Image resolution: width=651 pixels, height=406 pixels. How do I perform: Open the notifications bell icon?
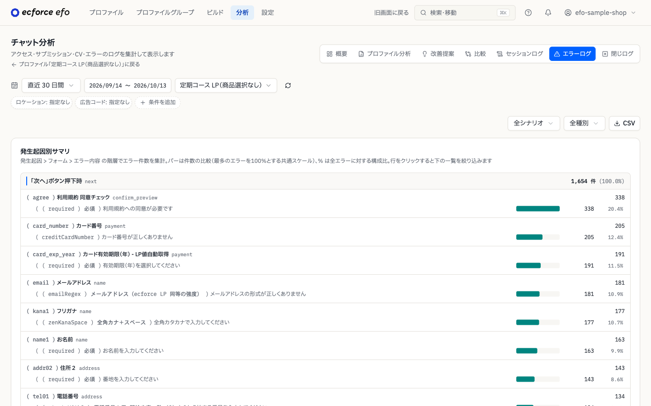pyautogui.click(x=548, y=13)
